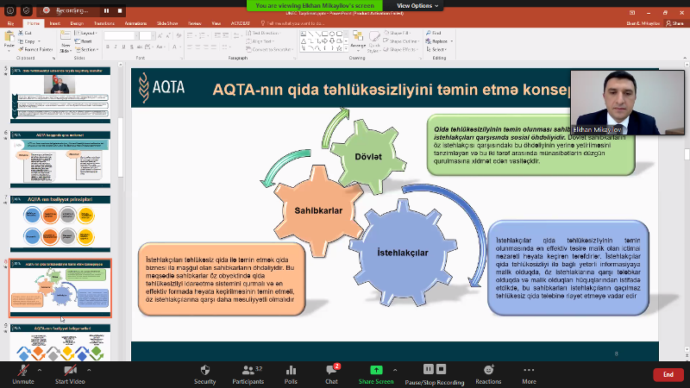
Task: Click the Share button in PowerPoint
Action: [x=675, y=23]
